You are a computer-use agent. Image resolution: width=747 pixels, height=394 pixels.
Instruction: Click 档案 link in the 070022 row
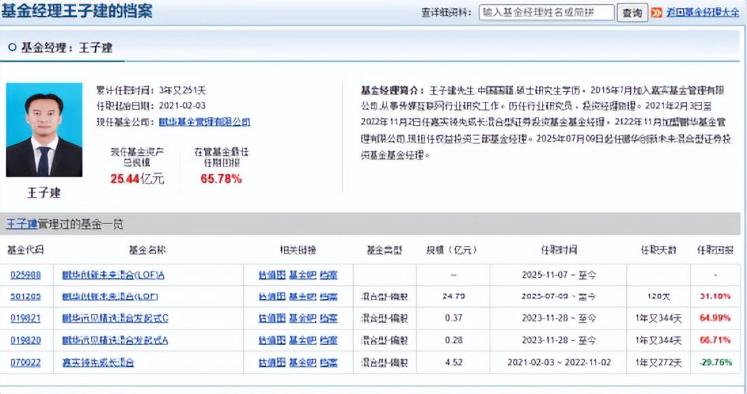pyautogui.click(x=329, y=362)
